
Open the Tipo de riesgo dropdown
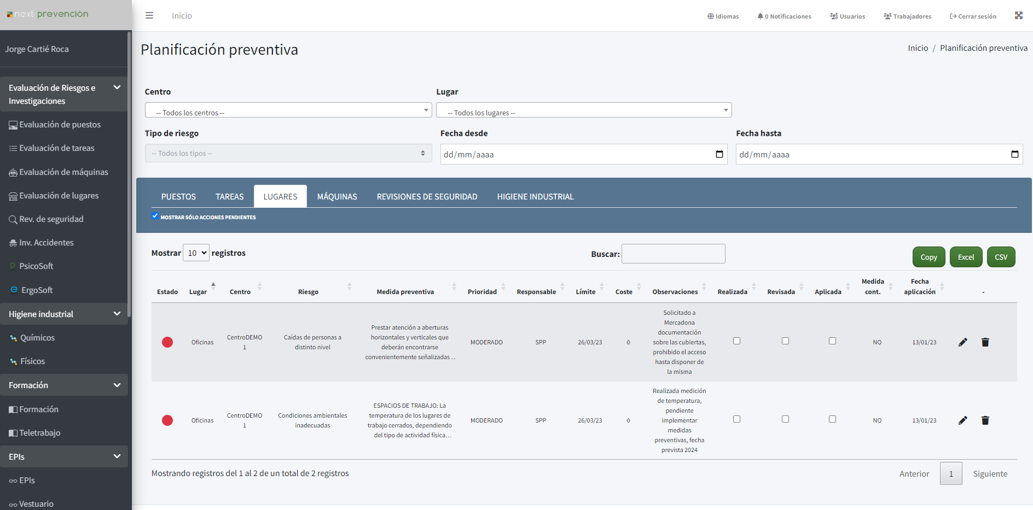tap(288, 153)
